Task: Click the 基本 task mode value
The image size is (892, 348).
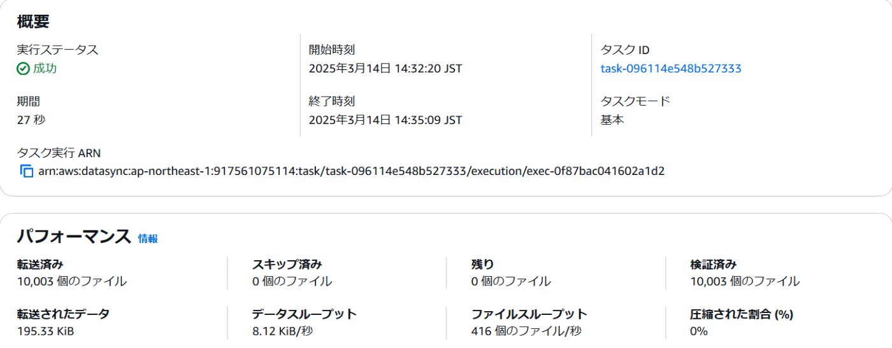Action: tap(612, 120)
